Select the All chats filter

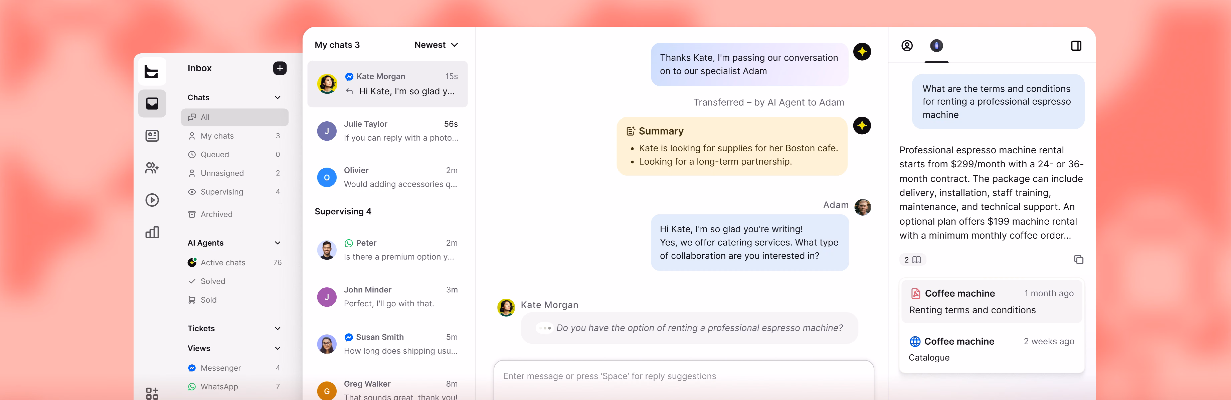tap(235, 117)
